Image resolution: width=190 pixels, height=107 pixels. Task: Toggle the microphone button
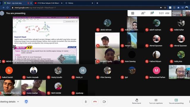[86, 102]
